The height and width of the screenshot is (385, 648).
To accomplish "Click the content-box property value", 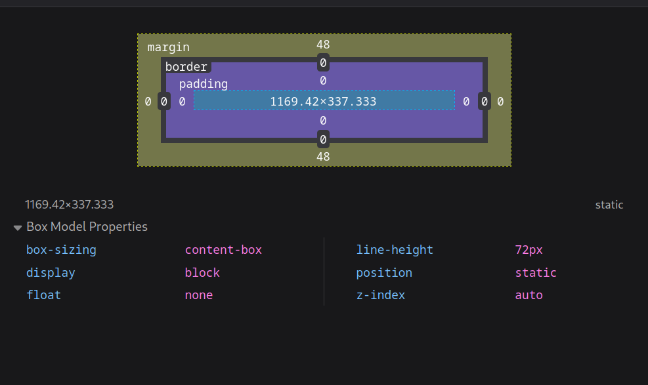I will click(x=223, y=249).
